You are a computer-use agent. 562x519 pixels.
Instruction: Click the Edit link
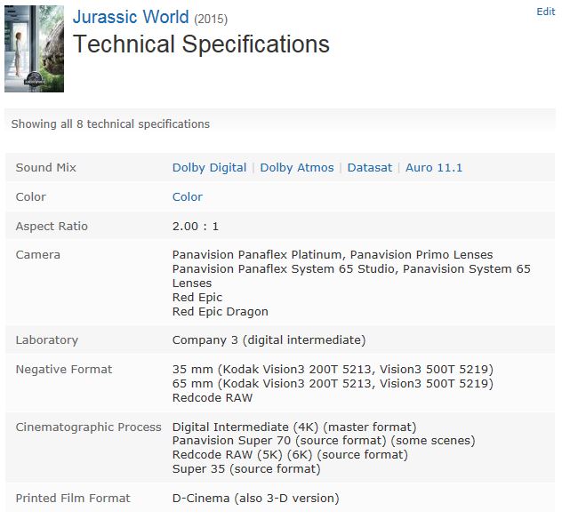tap(545, 12)
